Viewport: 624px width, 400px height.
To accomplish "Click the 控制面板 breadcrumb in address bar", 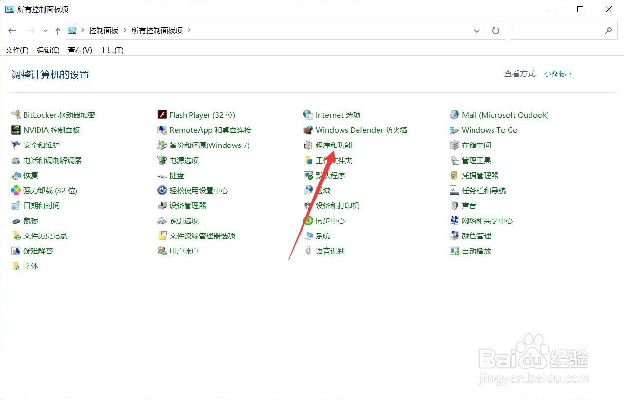I will 104,30.
